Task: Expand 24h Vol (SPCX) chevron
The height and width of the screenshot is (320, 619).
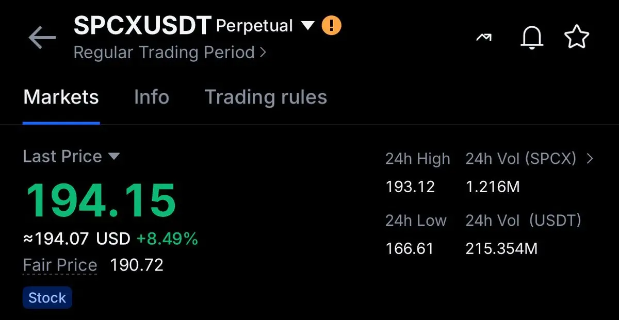Action: tap(590, 159)
